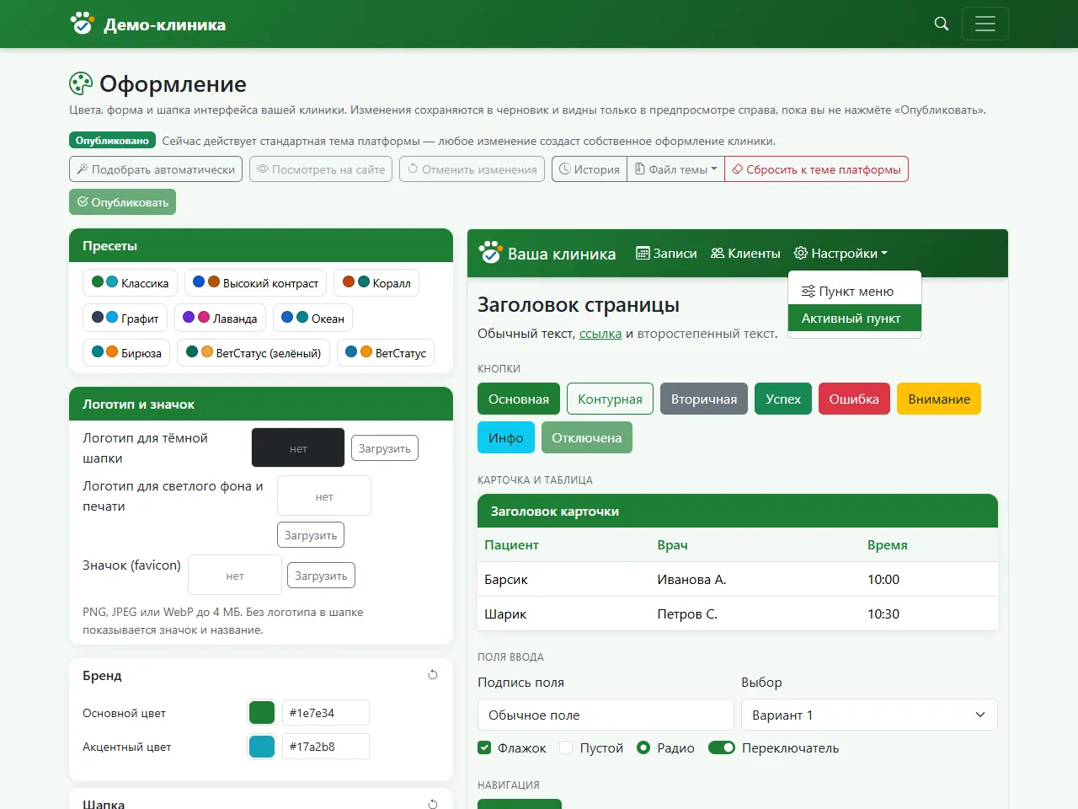Click the Контурная sample button
The height and width of the screenshot is (809, 1078).
tap(610, 399)
